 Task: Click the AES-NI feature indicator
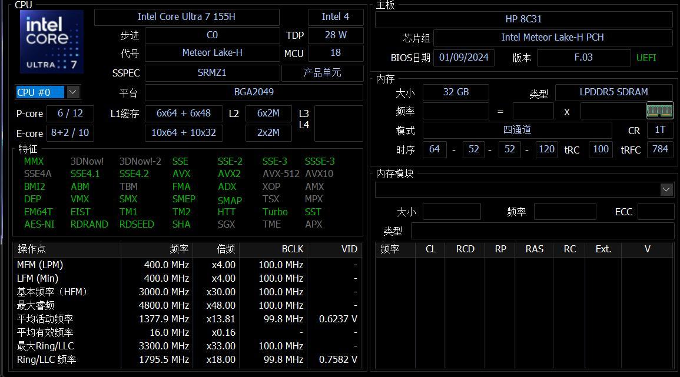point(39,224)
